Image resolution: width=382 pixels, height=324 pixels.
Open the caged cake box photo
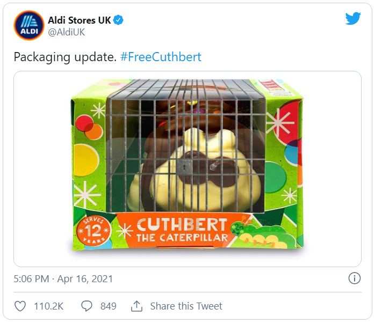click(187, 169)
